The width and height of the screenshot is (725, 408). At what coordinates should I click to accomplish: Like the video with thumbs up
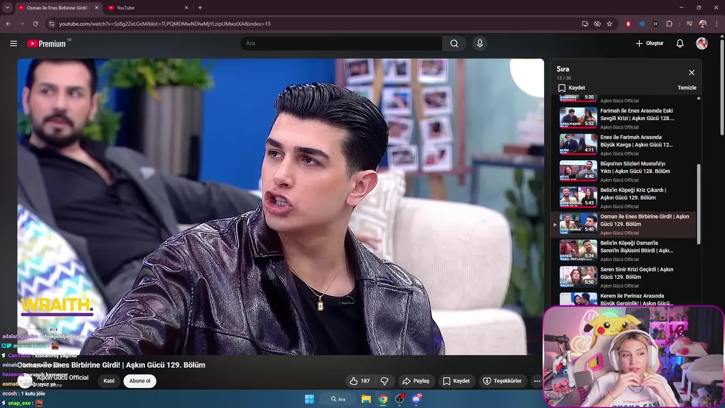click(360, 381)
